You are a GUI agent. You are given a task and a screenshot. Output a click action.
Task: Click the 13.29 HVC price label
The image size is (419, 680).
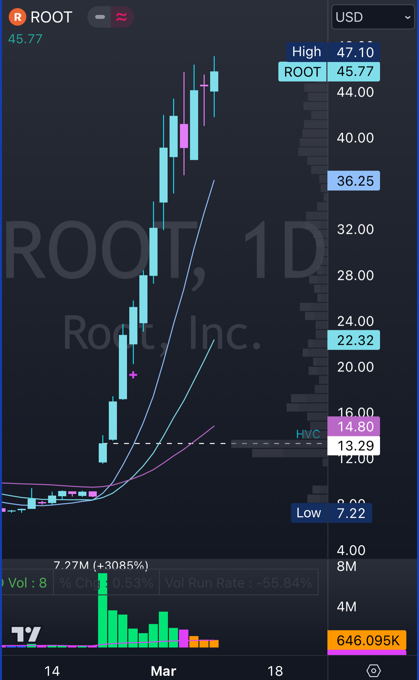click(x=354, y=446)
